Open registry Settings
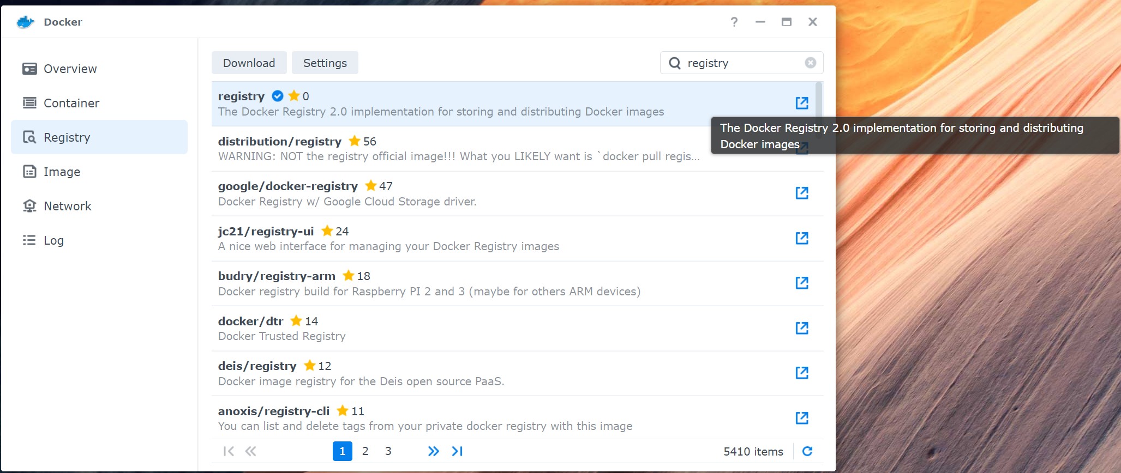Image resolution: width=1121 pixels, height=473 pixels. (325, 63)
